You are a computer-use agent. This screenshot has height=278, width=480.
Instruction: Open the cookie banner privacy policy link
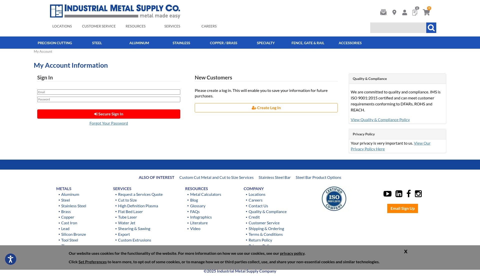292,254
